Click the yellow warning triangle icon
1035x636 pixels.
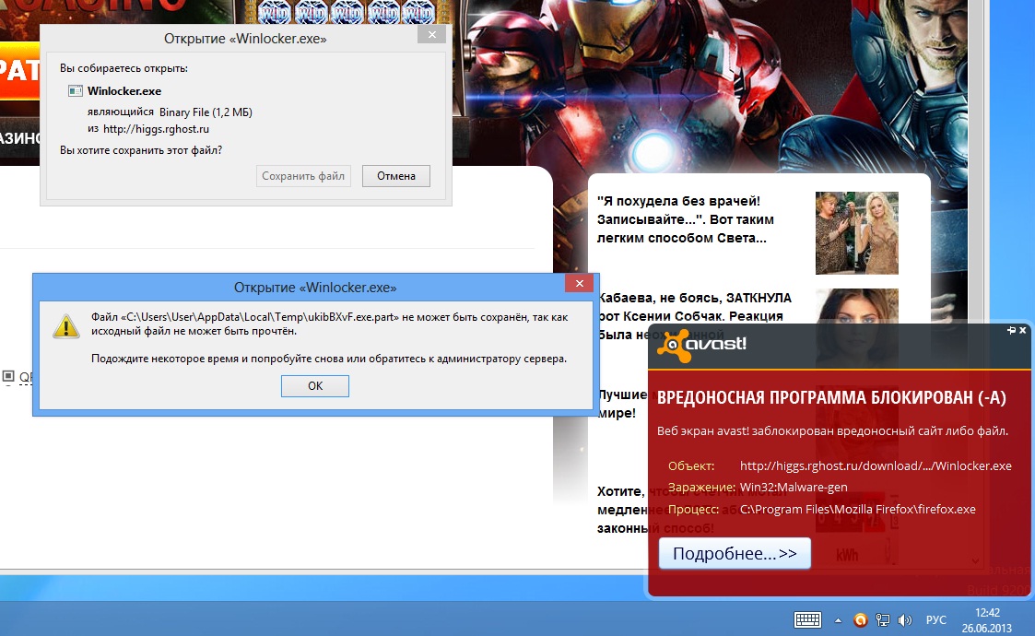(x=66, y=326)
